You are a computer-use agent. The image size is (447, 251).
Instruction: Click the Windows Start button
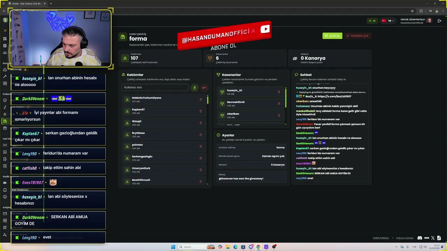[173, 247]
